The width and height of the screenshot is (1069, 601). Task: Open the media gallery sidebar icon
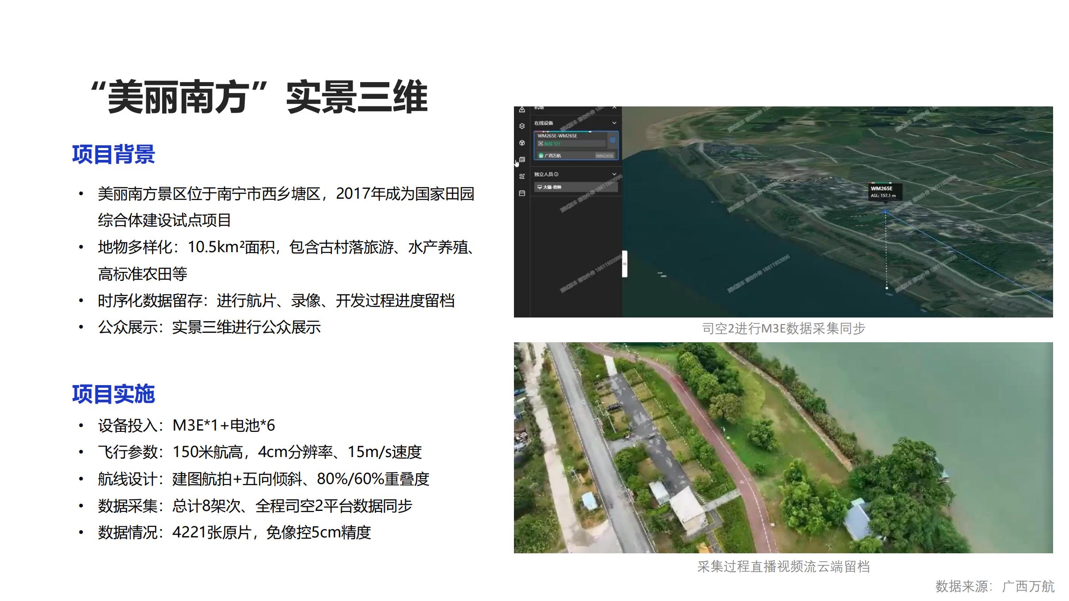tap(522, 159)
